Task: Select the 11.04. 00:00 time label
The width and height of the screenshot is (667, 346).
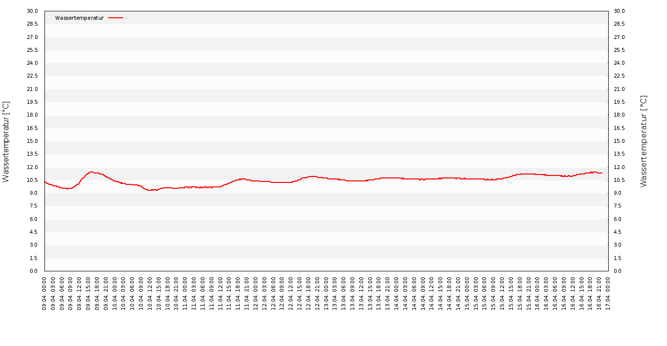Action: tap(185, 293)
